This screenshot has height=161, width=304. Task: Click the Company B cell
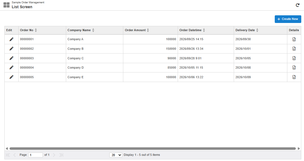pos(94,49)
